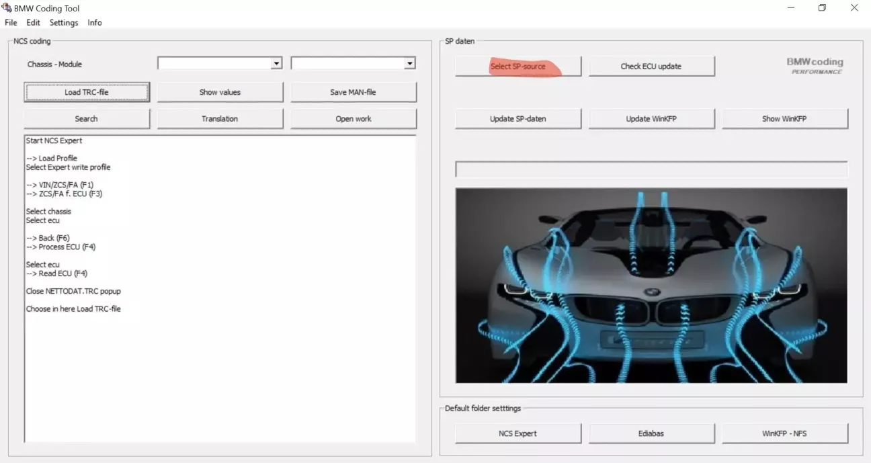871x463 pixels.
Task: Click Check ECU update button
Action: click(x=651, y=67)
